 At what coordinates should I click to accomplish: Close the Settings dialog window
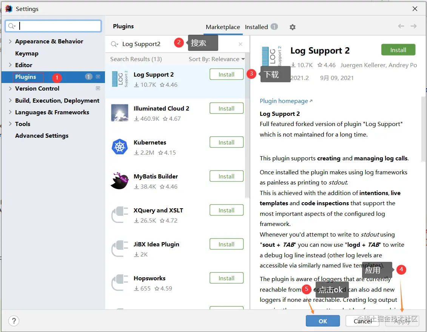point(415,9)
